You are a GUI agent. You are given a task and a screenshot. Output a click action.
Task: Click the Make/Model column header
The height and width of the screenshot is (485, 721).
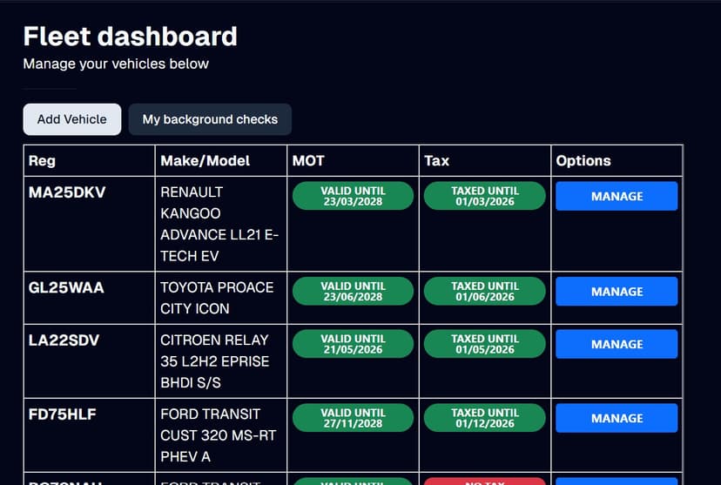(x=221, y=161)
